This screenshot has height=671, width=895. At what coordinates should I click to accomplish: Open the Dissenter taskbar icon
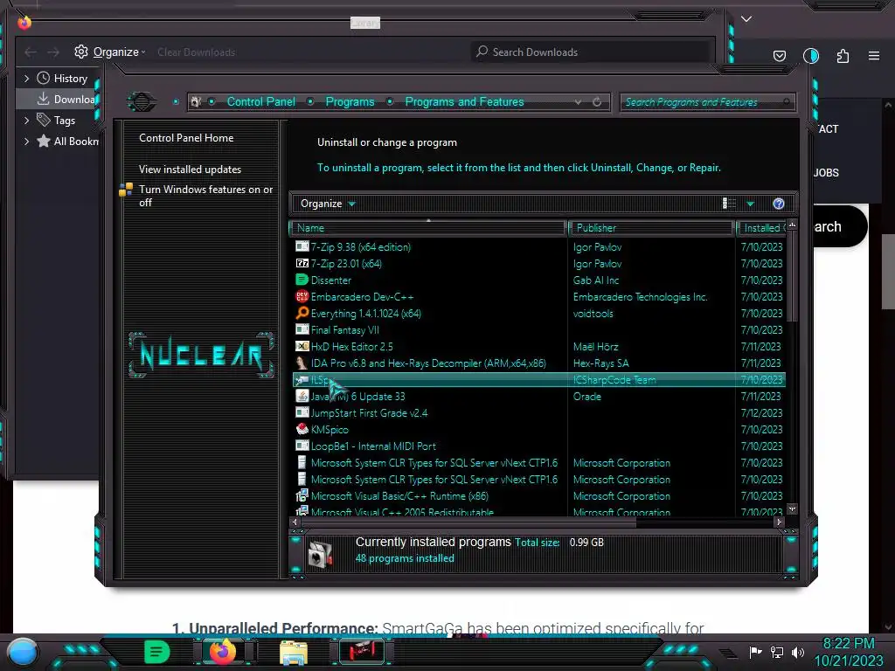pos(157,652)
